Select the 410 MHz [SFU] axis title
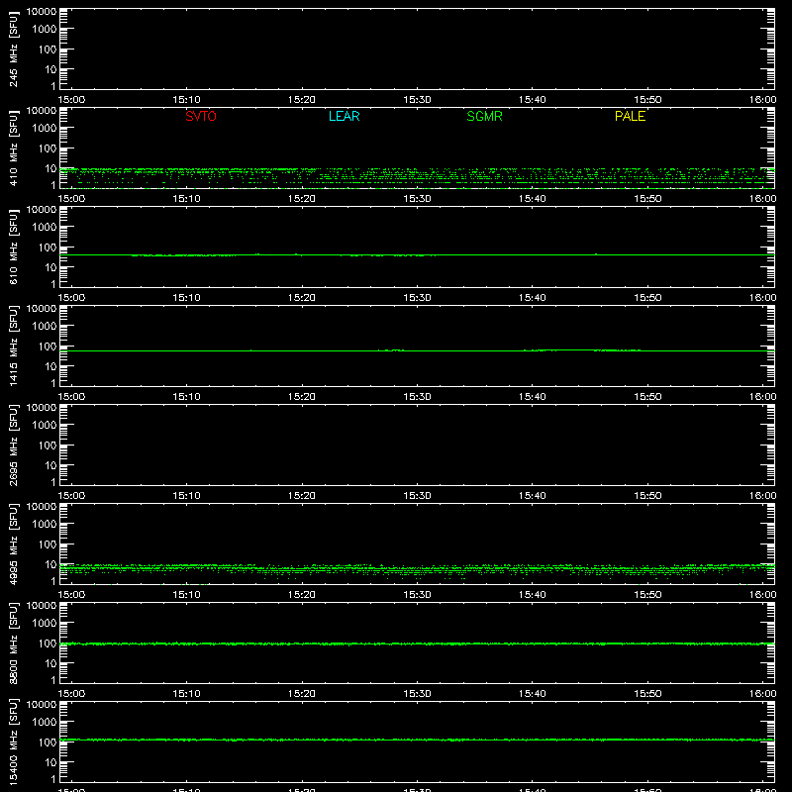 click(x=13, y=148)
